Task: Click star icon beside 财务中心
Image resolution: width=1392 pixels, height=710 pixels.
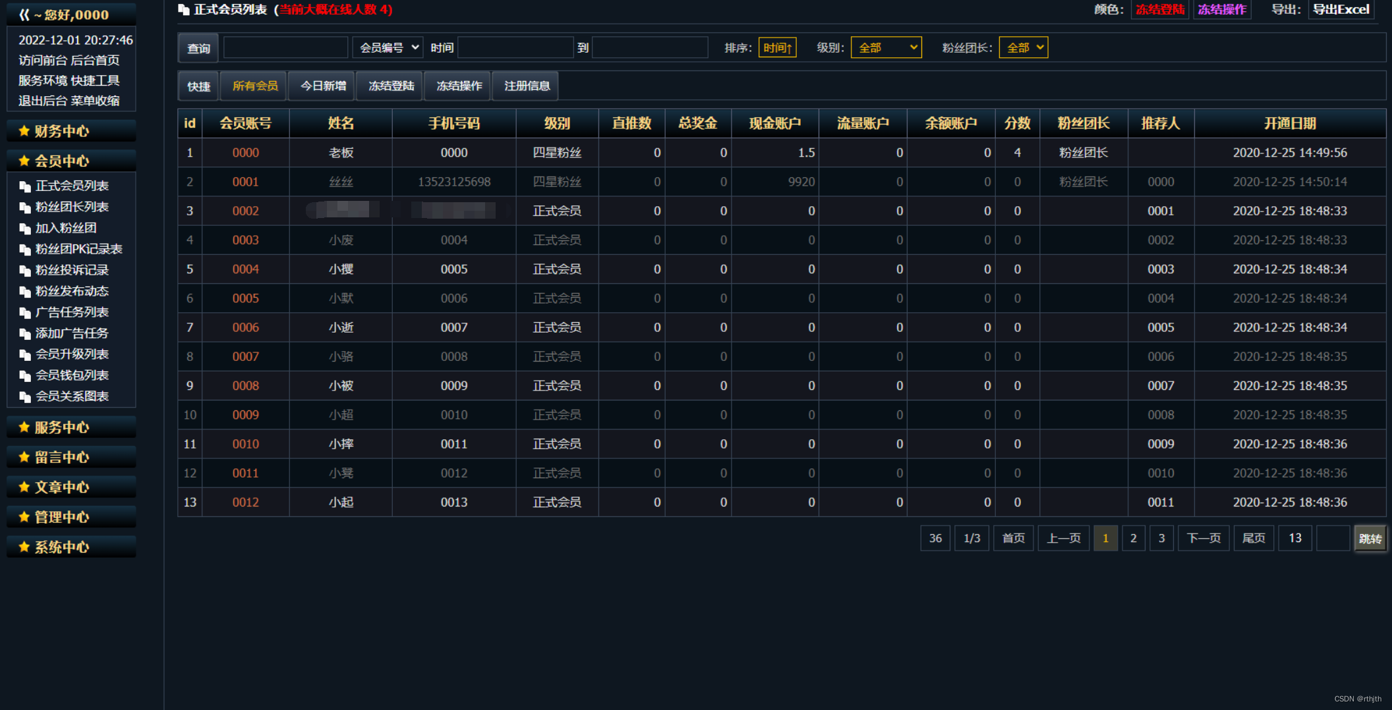Action: (24, 130)
